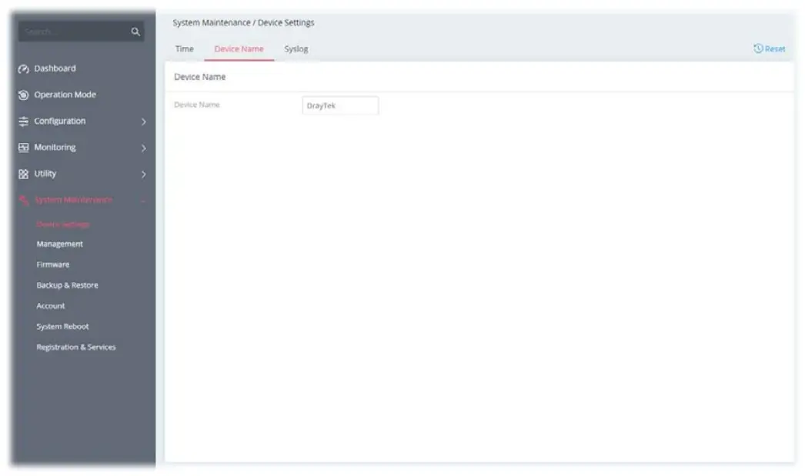
Task: Click the System Maintenance wrench icon
Action: tap(24, 200)
